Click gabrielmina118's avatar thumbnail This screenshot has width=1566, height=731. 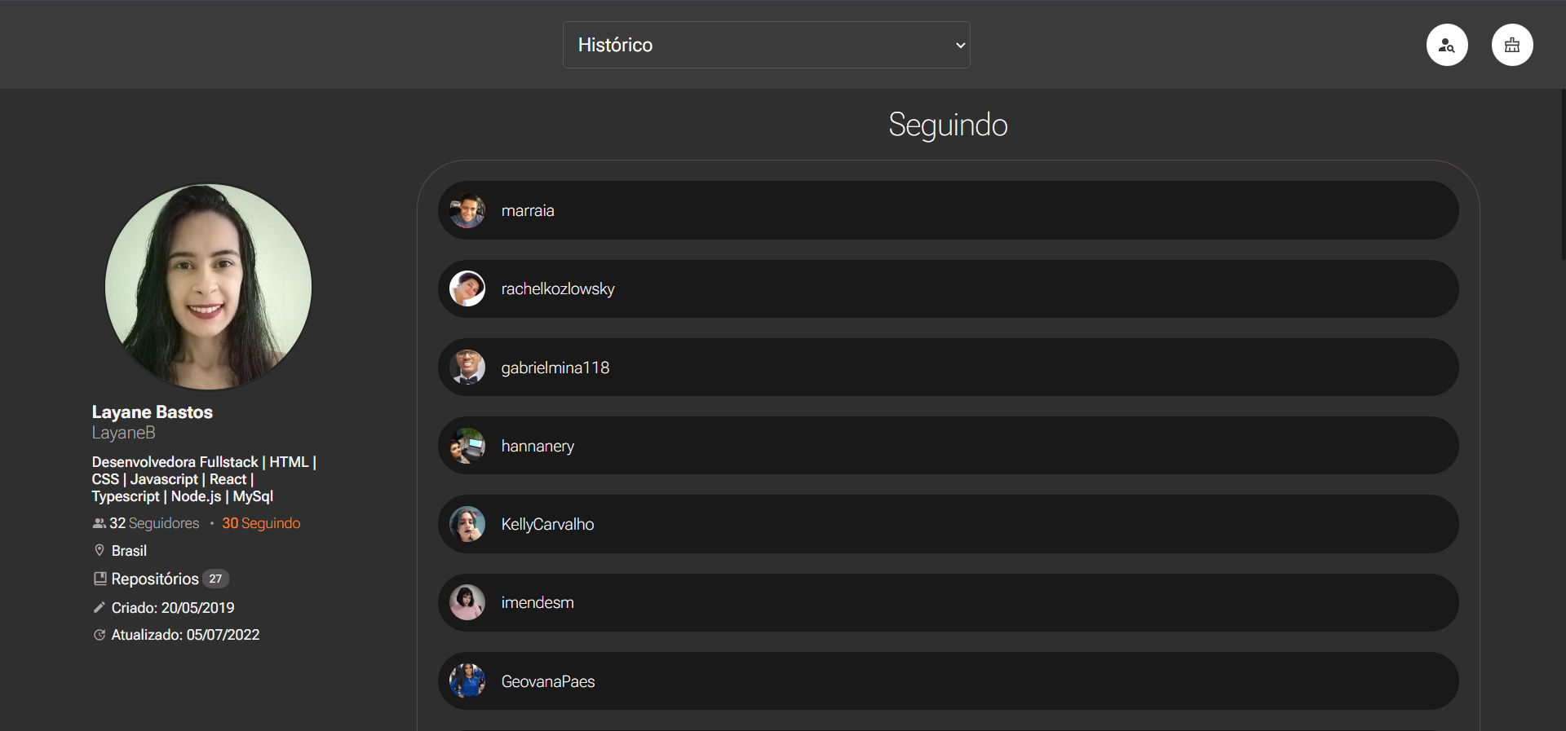pyautogui.click(x=467, y=368)
